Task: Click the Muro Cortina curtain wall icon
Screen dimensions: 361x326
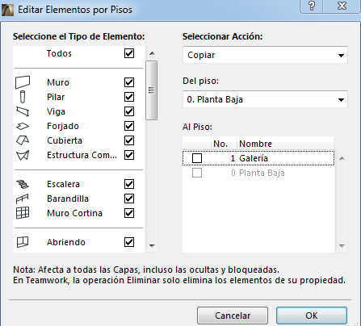Action: [x=23, y=213]
